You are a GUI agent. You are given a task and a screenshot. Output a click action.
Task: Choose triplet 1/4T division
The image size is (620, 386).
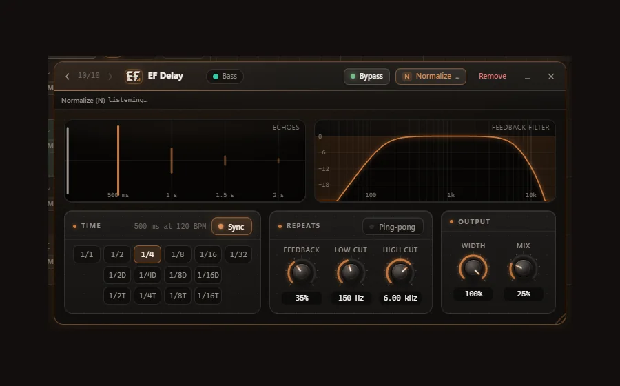tap(147, 296)
